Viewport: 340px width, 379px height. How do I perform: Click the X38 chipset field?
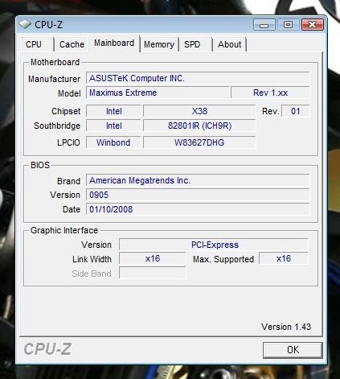(x=199, y=111)
